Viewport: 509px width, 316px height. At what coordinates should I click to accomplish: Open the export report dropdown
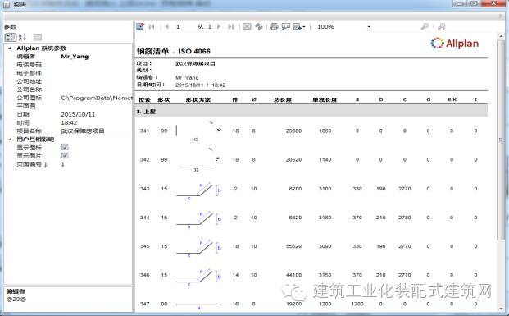pos(299,26)
